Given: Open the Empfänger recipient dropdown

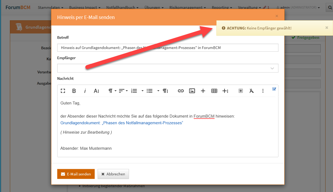Looking at the screenshot, I should pyautogui.click(x=168, y=68).
